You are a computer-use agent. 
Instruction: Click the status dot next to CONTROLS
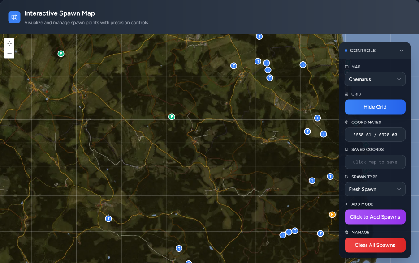coord(346,50)
